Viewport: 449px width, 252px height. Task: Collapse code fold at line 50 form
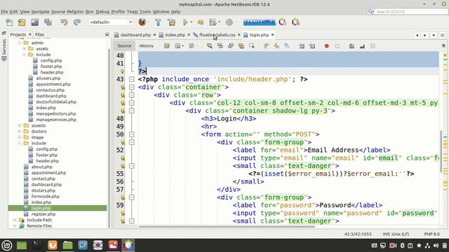pyautogui.click(x=131, y=134)
